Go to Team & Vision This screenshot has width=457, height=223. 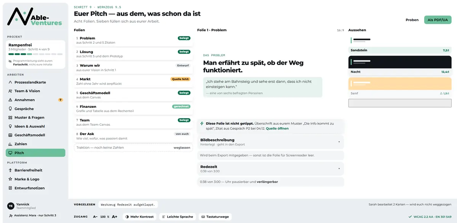point(35,91)
